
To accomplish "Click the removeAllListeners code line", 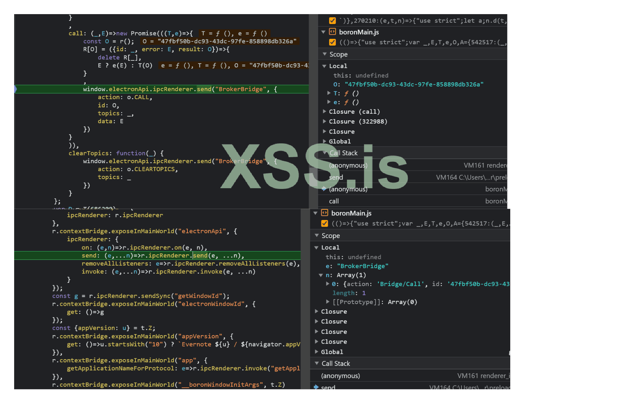I will (x=191, y=263).
